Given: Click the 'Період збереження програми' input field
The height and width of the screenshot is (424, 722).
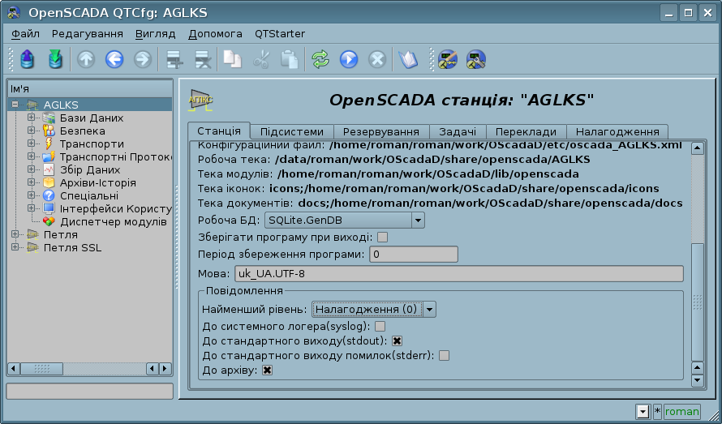Looking at the screenshot, I should 413,255.
